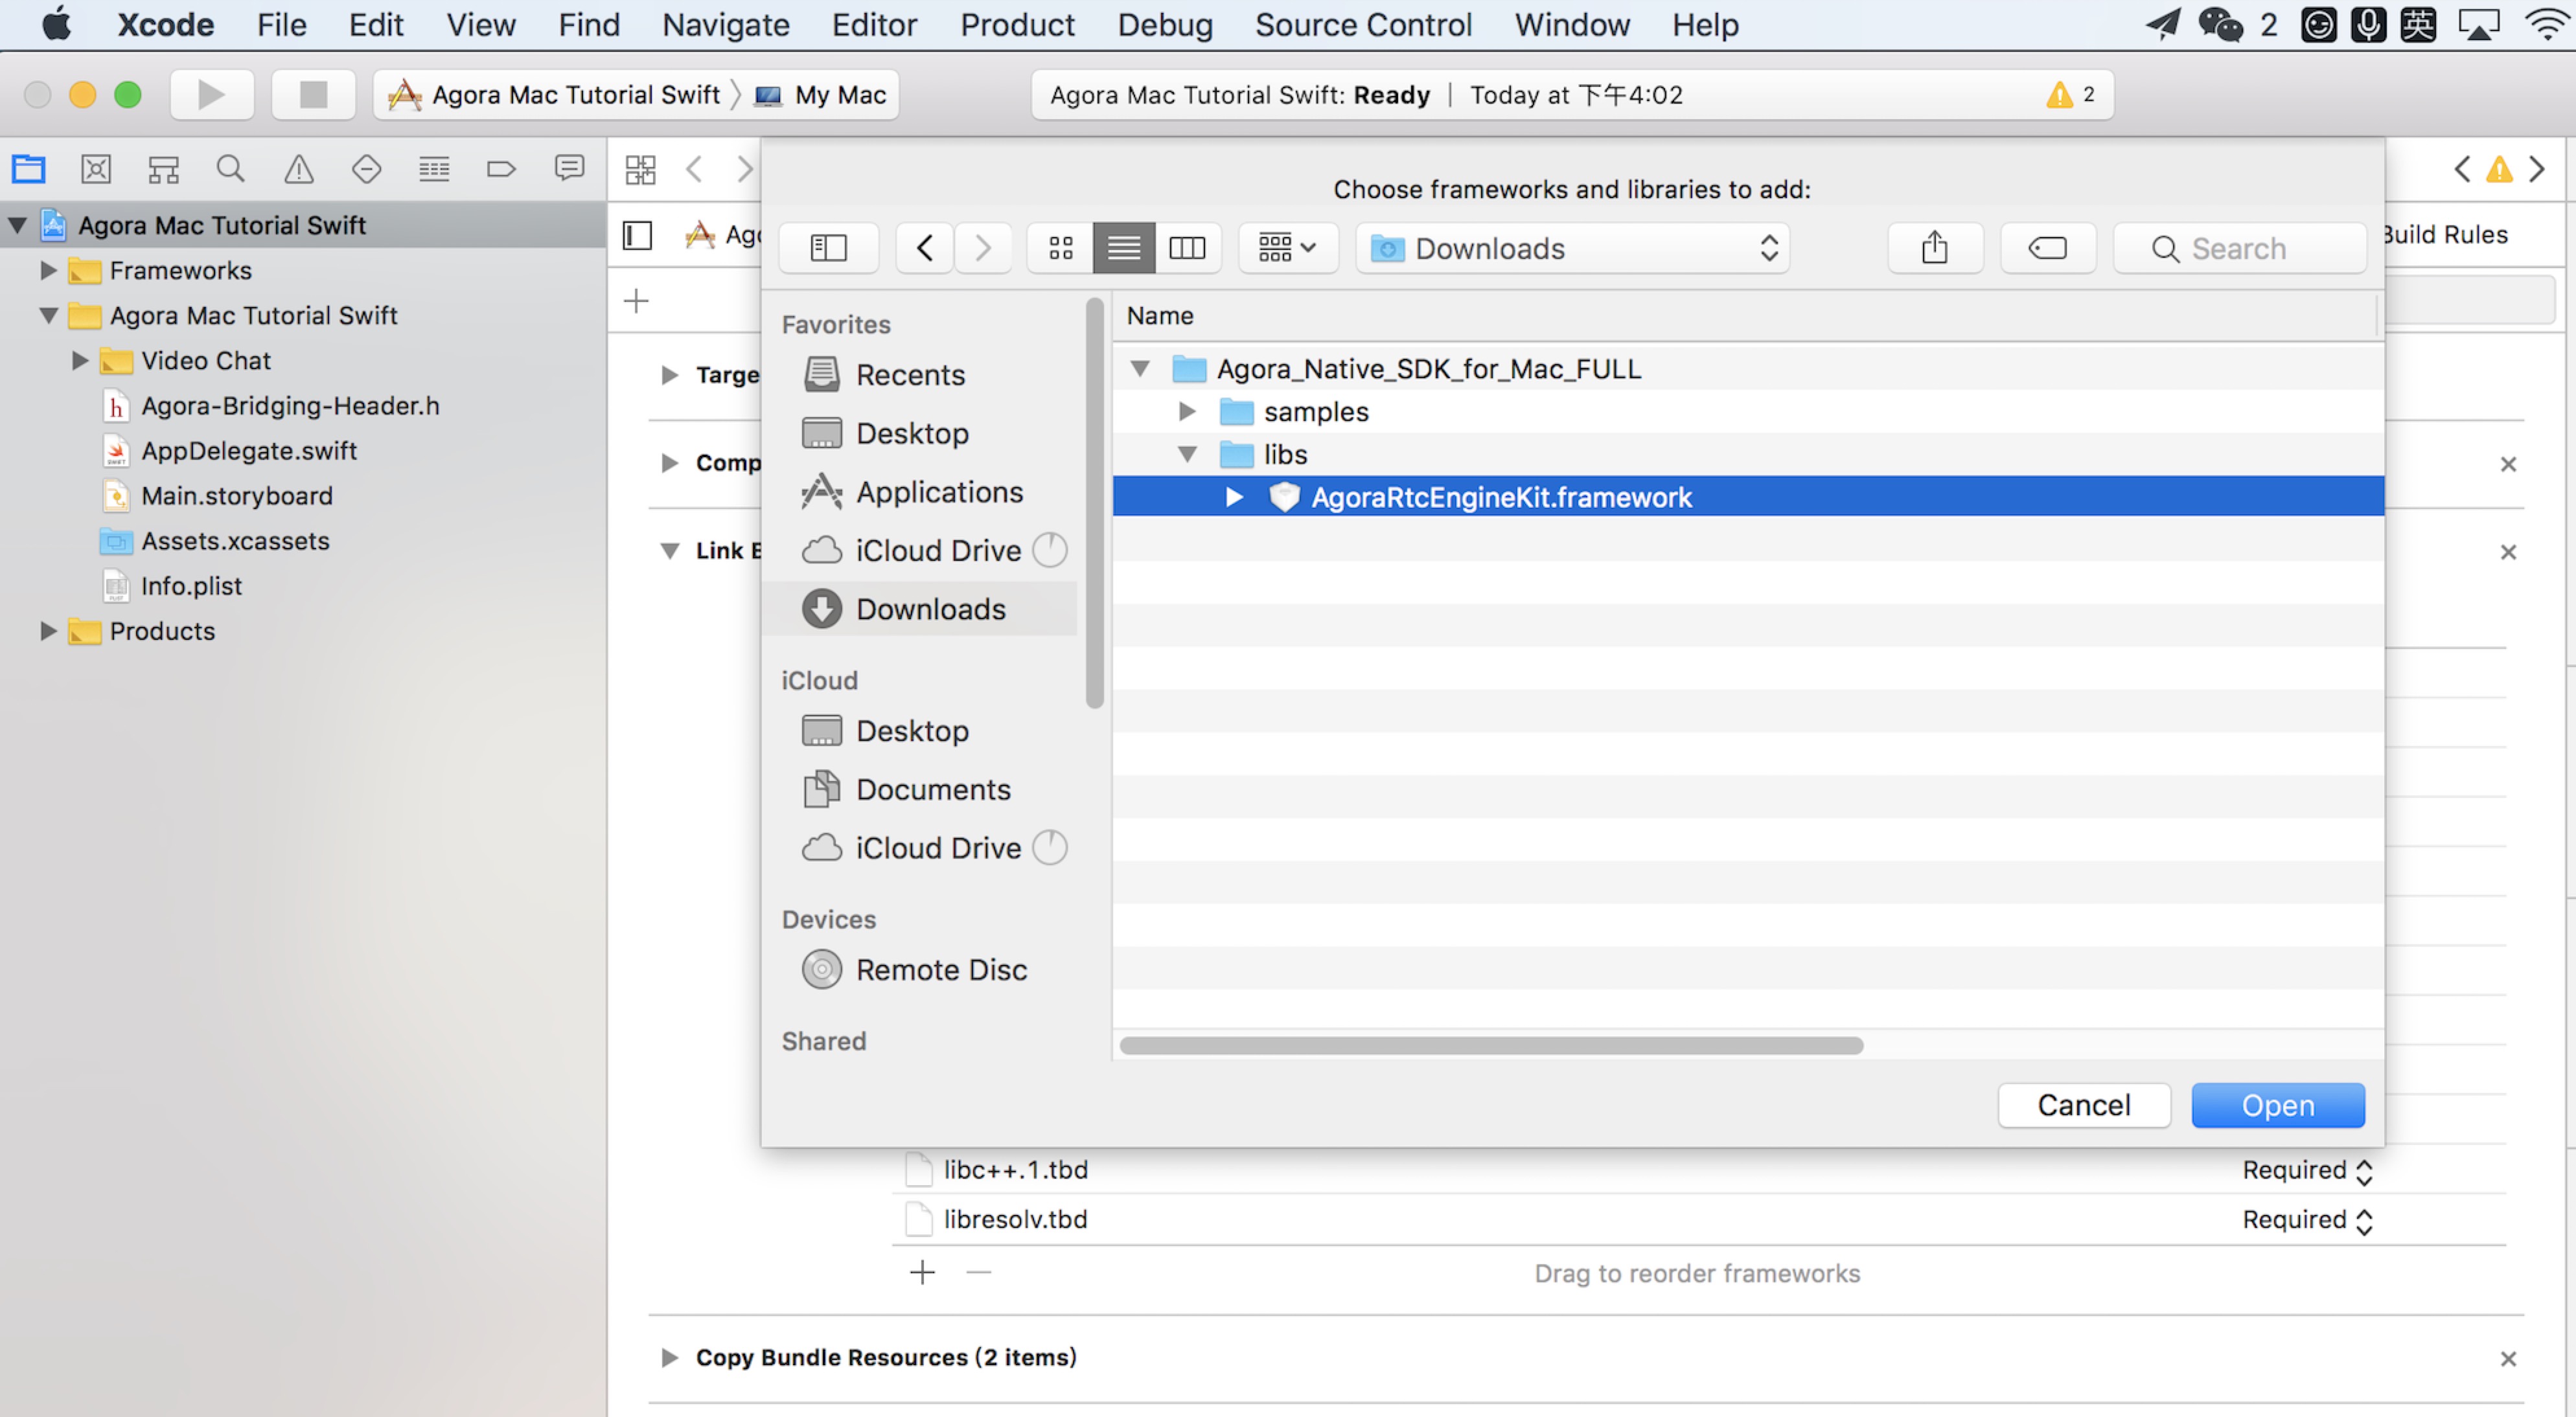Open the File menu
The width and height of the screenshot is (2576, 1417).
pyautogui.click(x=281, y=24)
